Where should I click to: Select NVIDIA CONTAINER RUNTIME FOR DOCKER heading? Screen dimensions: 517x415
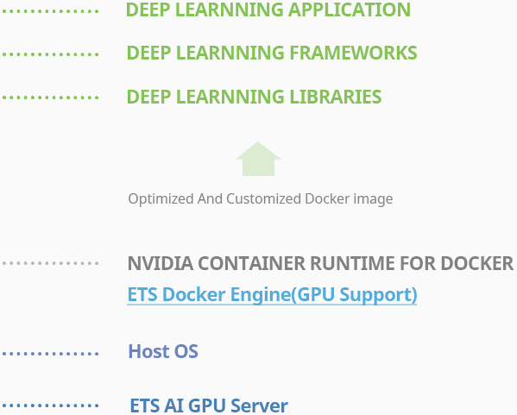pyautogui.click(x=320, y=263)
